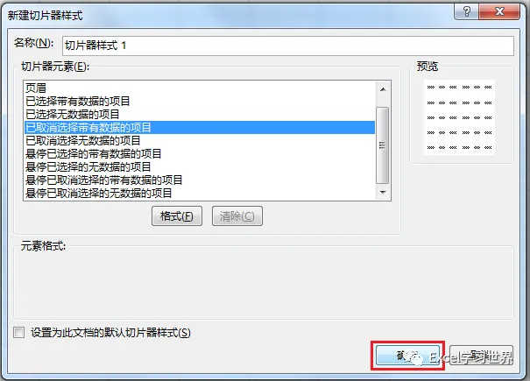Click the list scroll up arrow
The image size is (530, 381).
click(383, 89)
